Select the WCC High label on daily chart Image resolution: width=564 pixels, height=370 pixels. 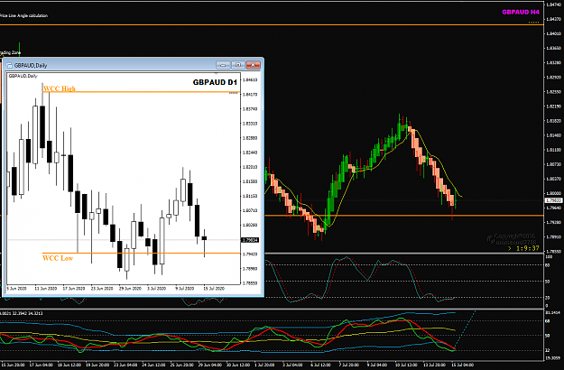coord(60,88)
